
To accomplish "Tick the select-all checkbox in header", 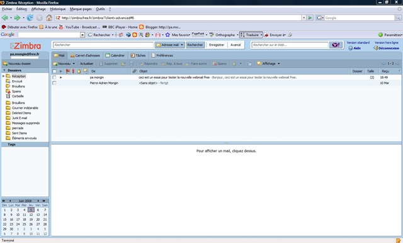I will [54, 71].
